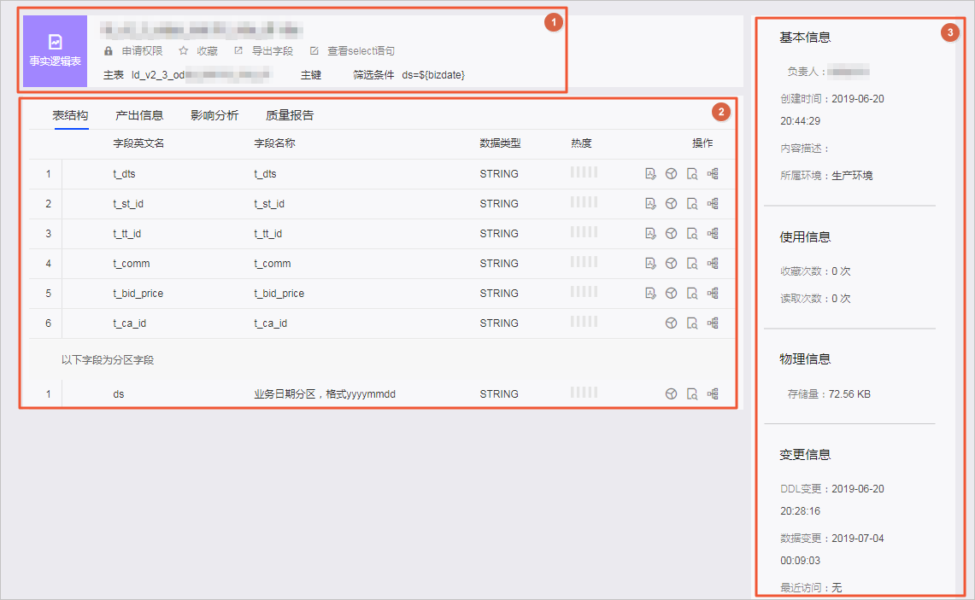975x600 pixels.
Task: Select t_bid_price in English name column
Action: pyautogui.click(x=138, y=293)
